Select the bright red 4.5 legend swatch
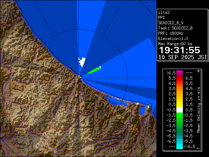Screen dimensions: 209x157 pyautogui.click(x=179, y=83)
